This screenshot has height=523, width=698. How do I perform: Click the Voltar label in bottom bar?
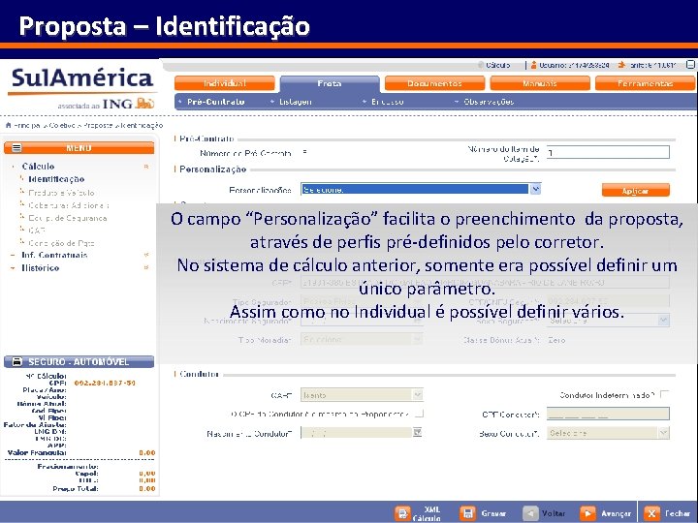554,513
